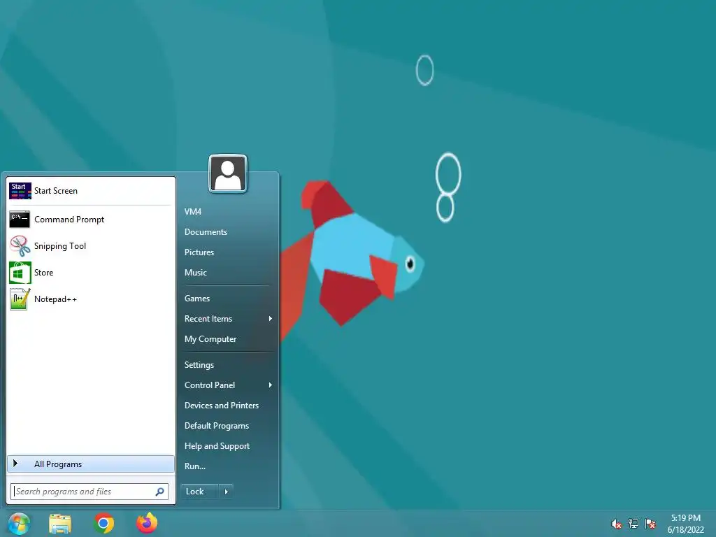Click the Windows Start orb
716x537 pixels.
pyautogui.click(x=19, y=524)
